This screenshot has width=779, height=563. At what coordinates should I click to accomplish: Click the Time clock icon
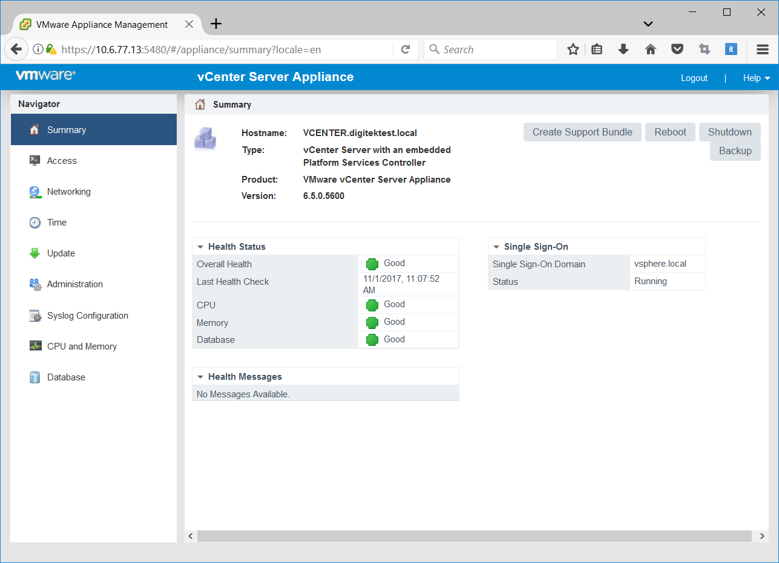pyautogui.click(x=35, y=223)
